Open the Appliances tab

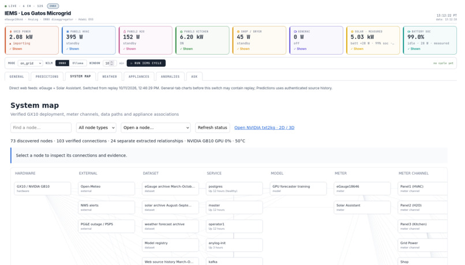point(139,77)
